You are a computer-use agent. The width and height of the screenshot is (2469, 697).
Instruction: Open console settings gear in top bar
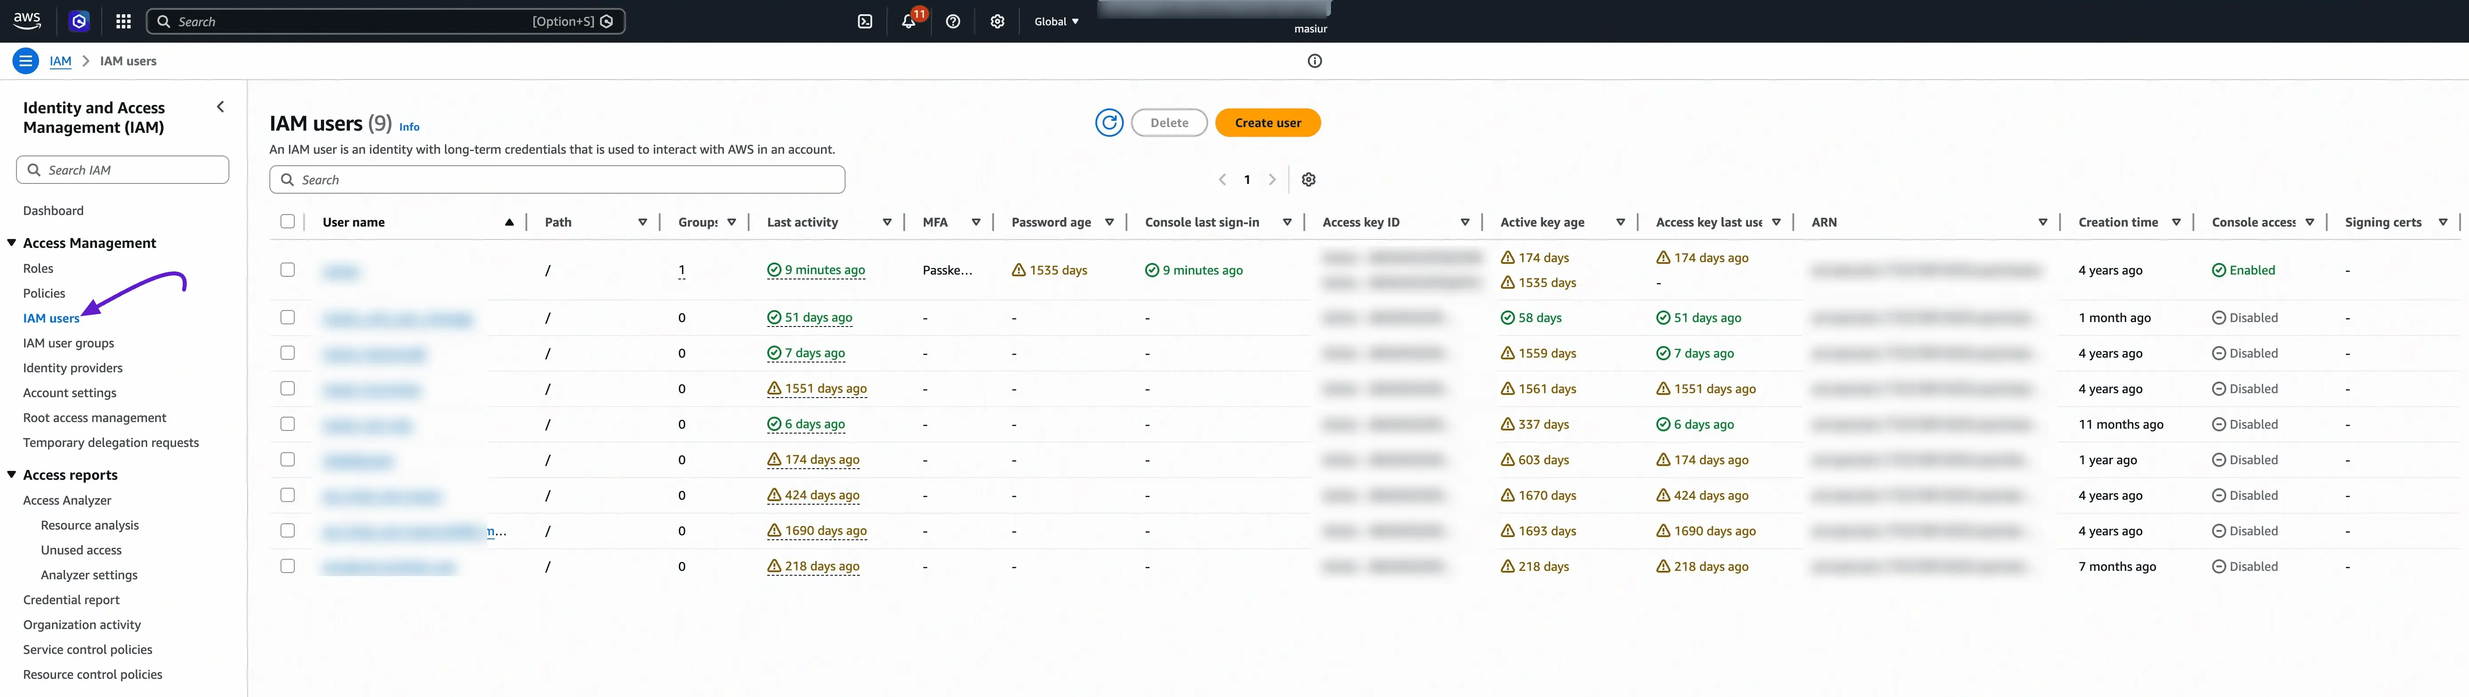(997, 21)
